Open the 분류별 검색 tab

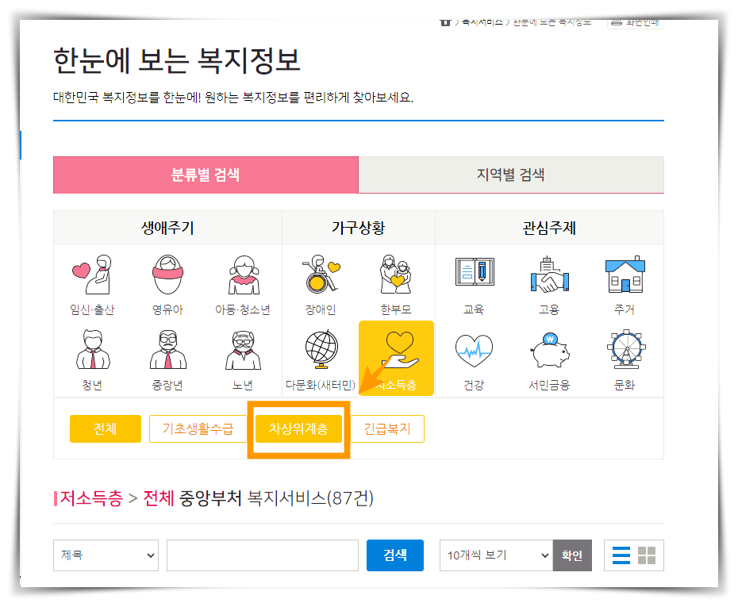206,175
